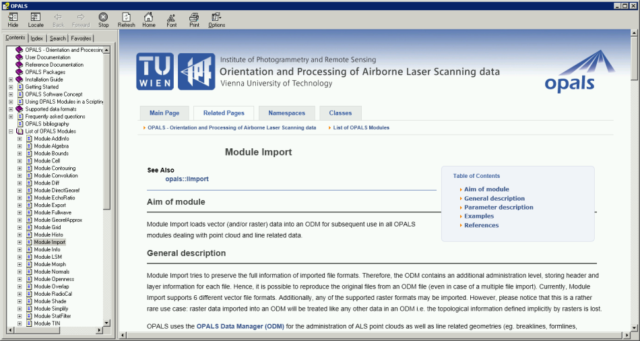The width and height of the screenshot is (640, 341).
Task: Open the OPALS Data Manager (ODM) link
Action: 241,327
